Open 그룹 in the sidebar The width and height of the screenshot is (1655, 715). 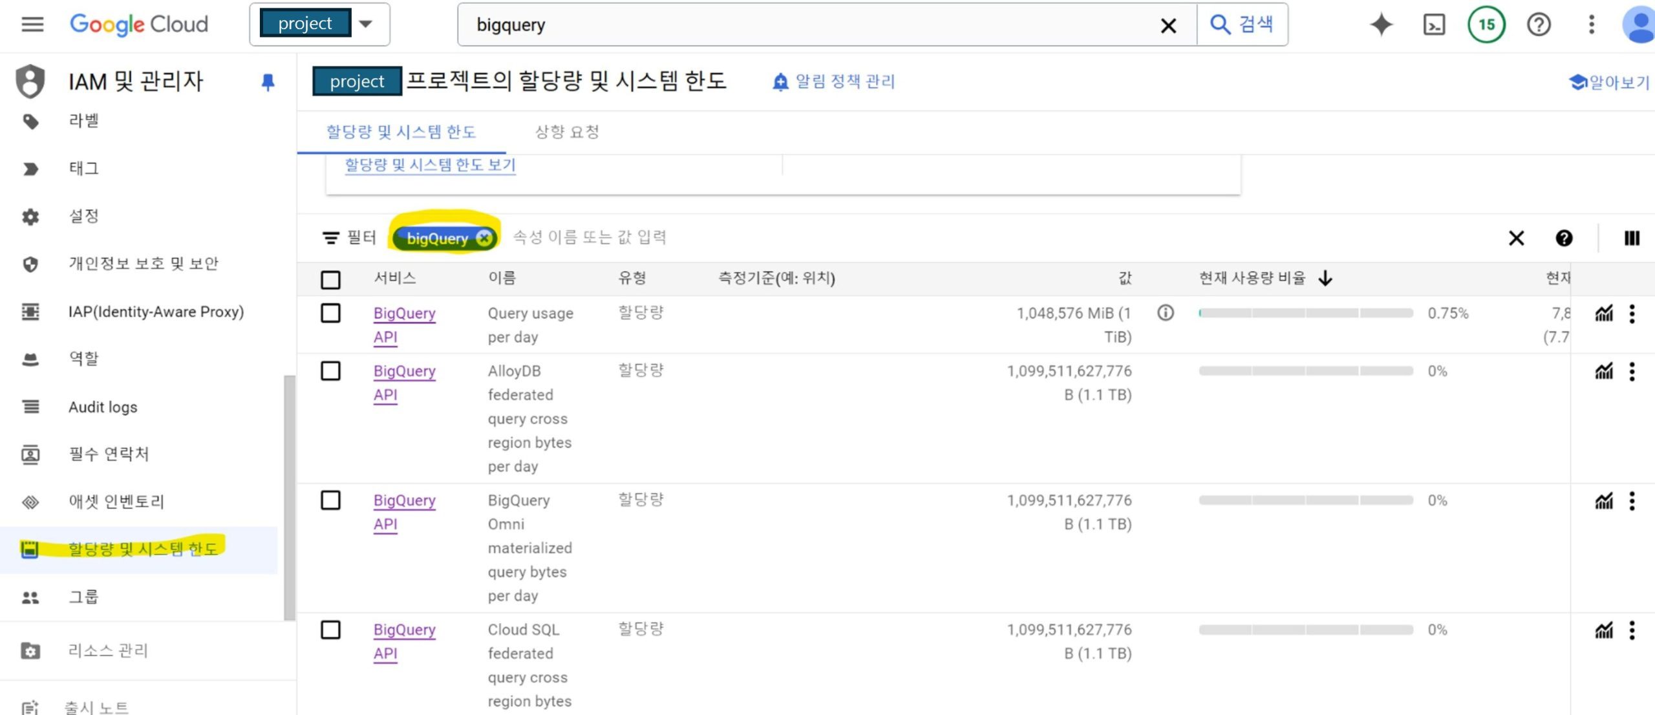click(x=84, y=597)
